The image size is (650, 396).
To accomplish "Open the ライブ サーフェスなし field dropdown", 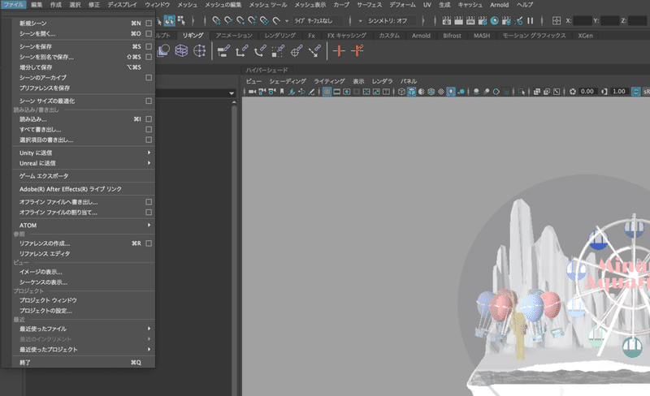I will point(317,21).
